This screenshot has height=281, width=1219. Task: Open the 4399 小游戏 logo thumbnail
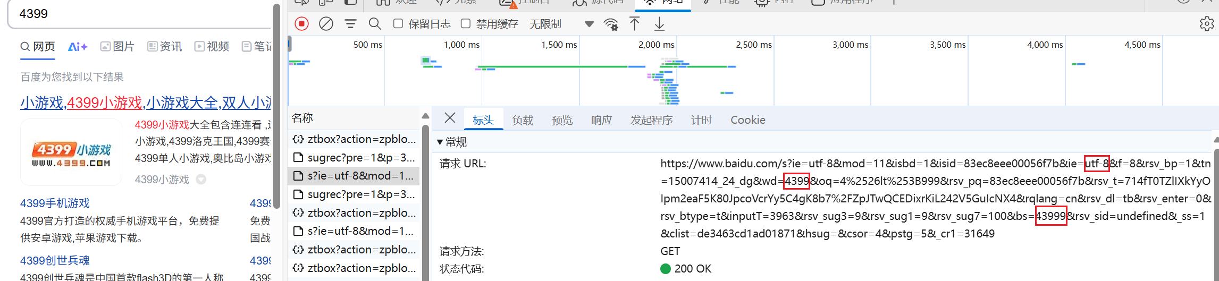[x=71, y=152]
